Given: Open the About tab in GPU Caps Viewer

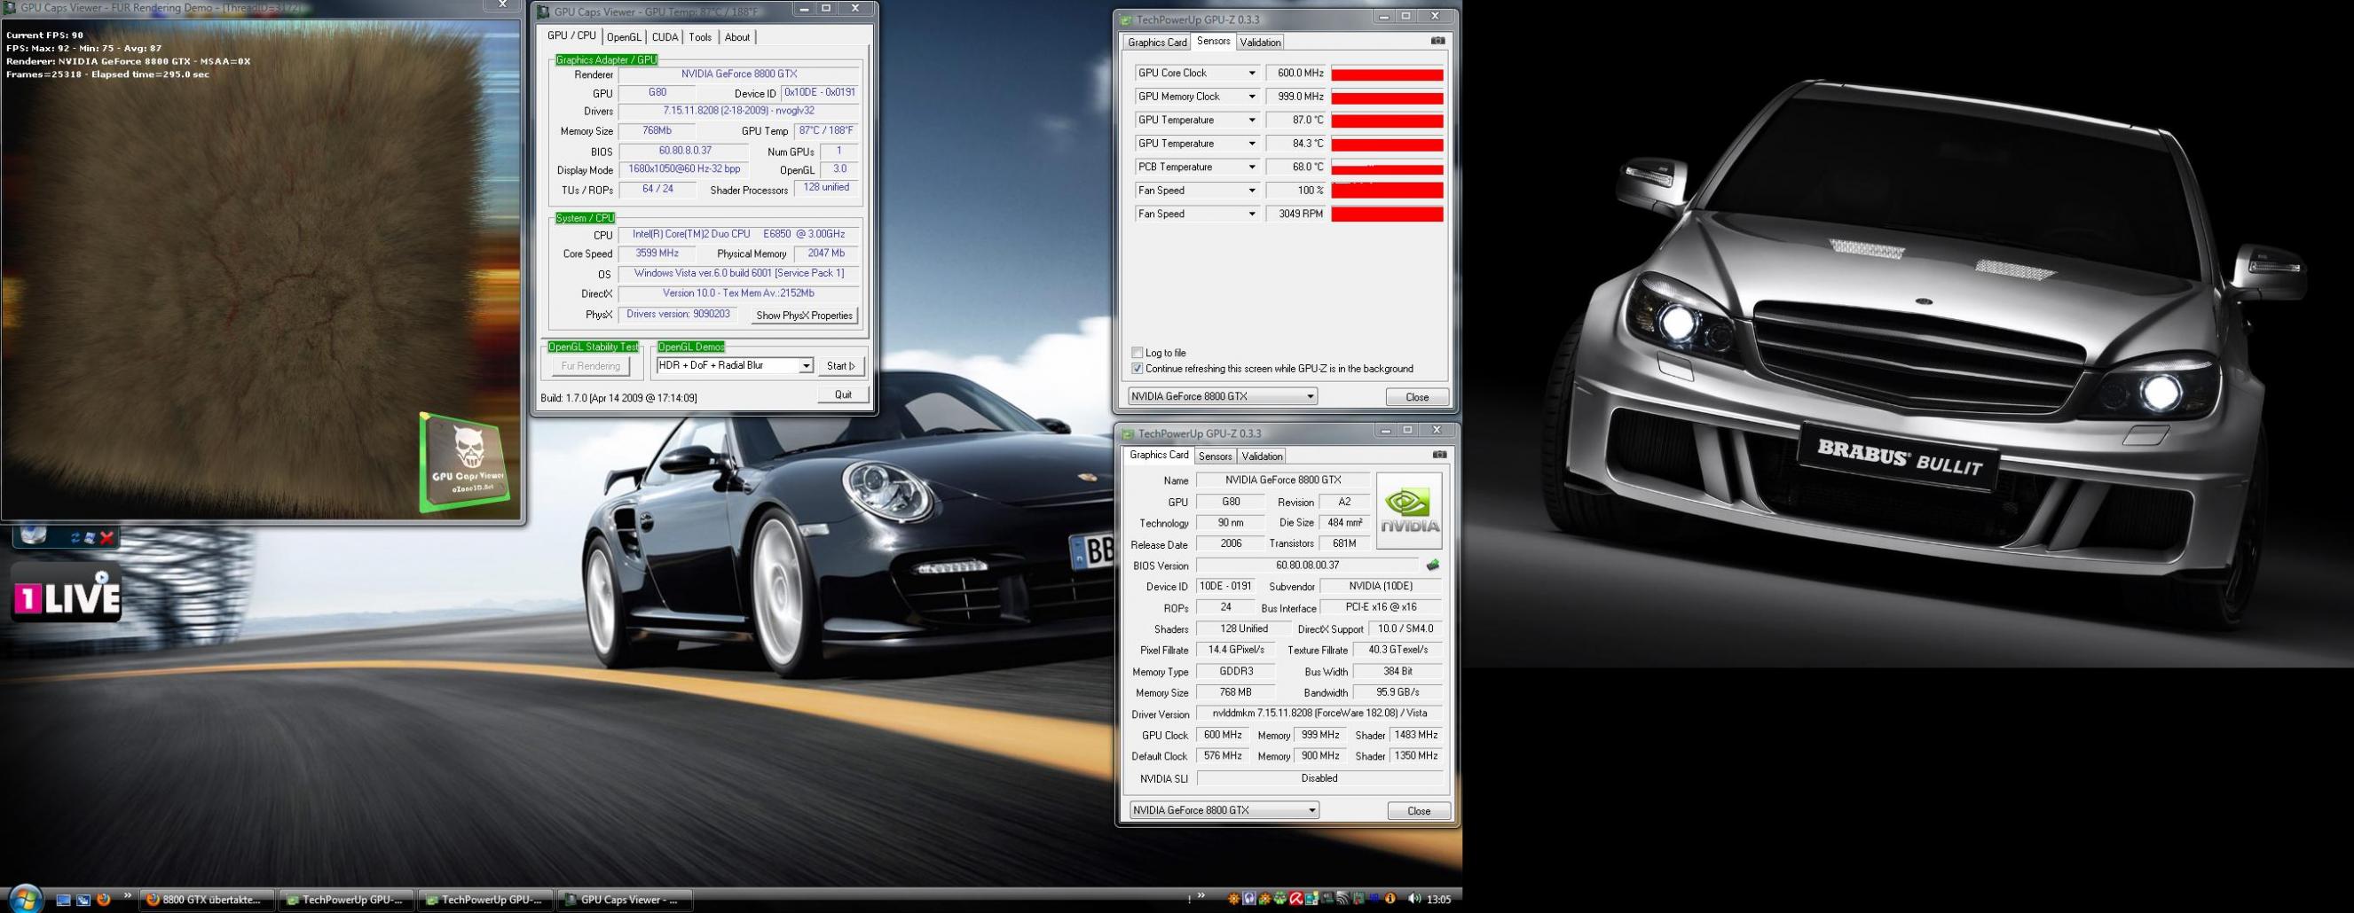Looking at the screenshot, I should (x=737, y=37).
